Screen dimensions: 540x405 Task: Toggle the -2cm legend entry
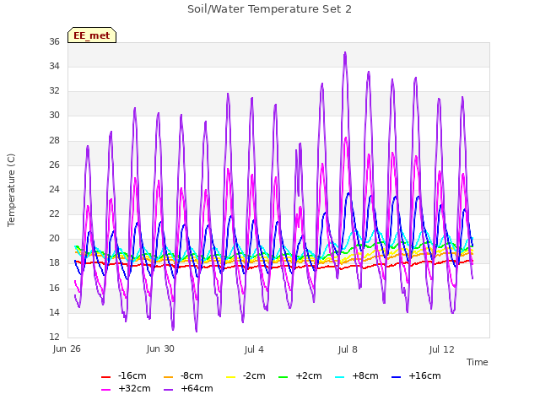coord(246,375)
